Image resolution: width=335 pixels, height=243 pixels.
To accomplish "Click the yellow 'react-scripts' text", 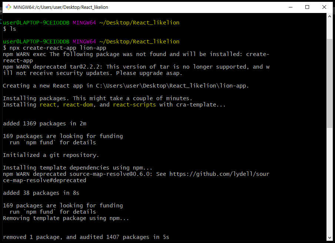I will tap(134, 105).
